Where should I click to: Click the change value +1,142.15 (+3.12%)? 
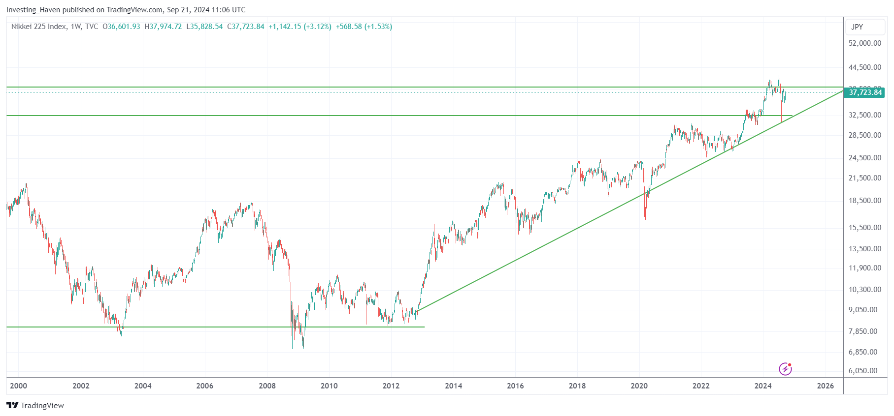[x=300, y=27]
